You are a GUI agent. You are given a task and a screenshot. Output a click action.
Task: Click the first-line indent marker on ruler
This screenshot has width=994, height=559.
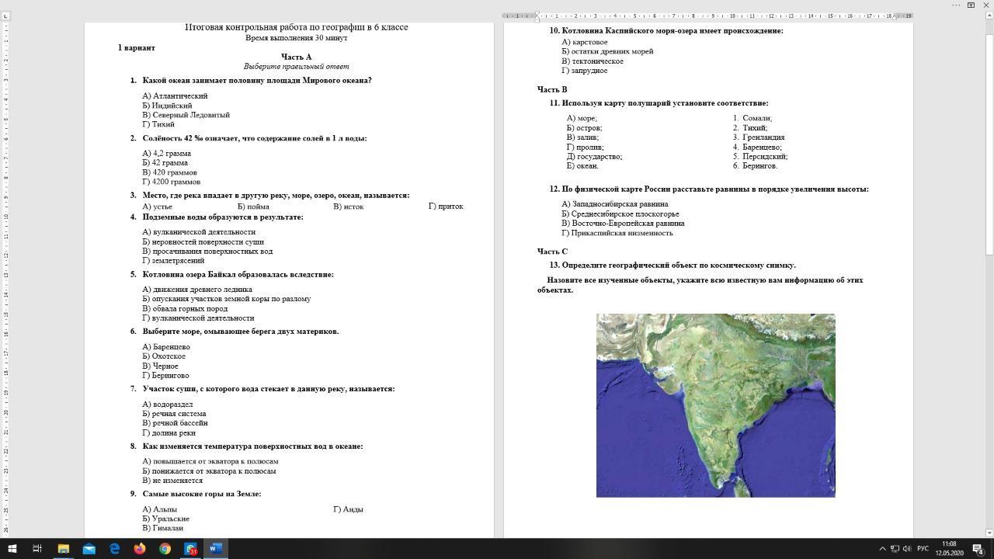pos(537,14)
